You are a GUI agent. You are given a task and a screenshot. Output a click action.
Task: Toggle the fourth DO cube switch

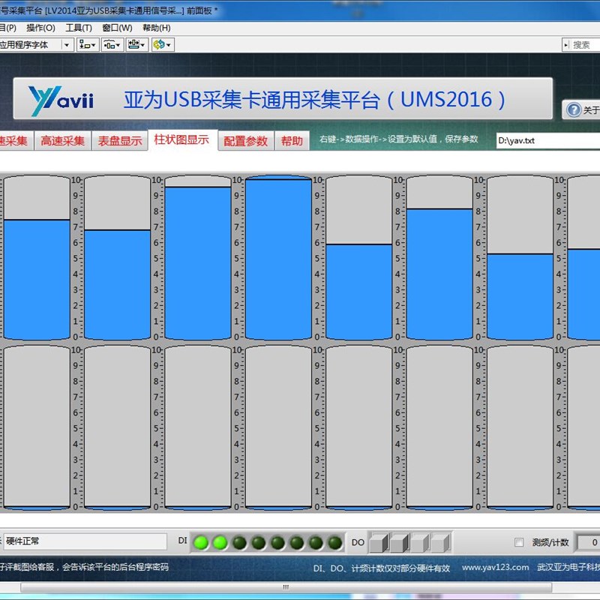tap(441, 542)
